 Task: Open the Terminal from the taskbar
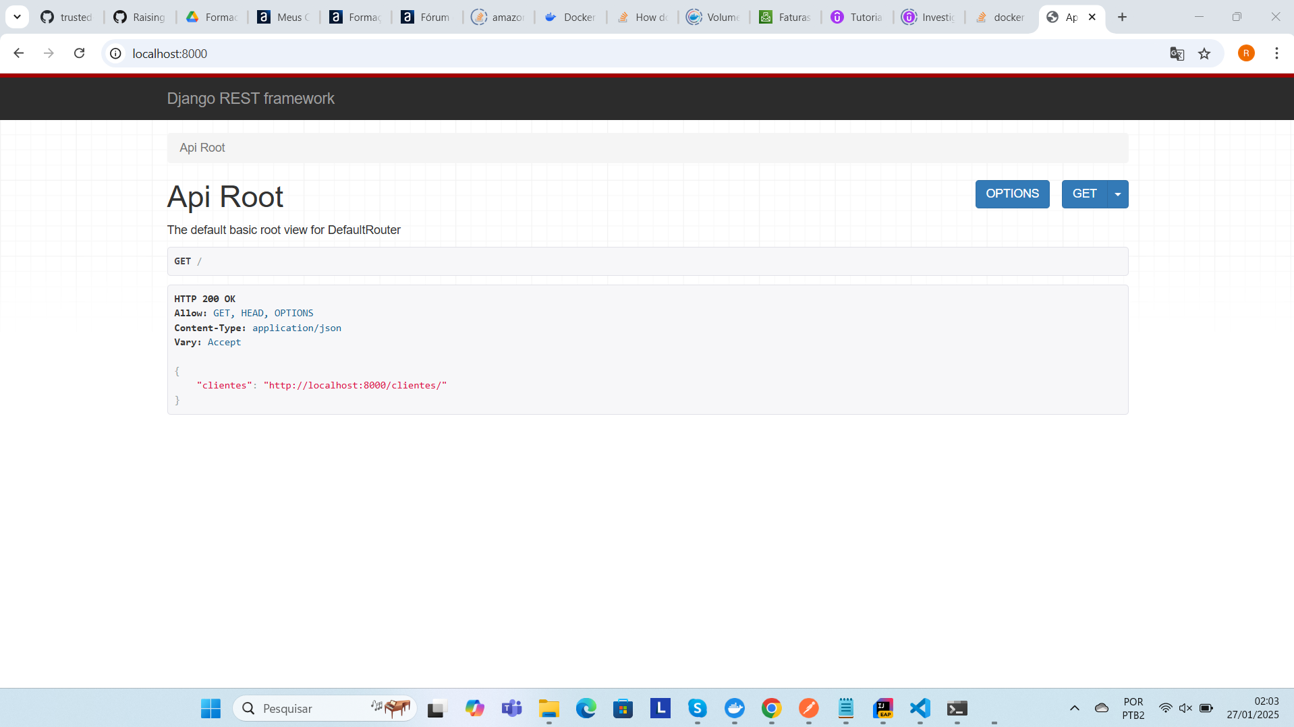(x=957, y=708)
